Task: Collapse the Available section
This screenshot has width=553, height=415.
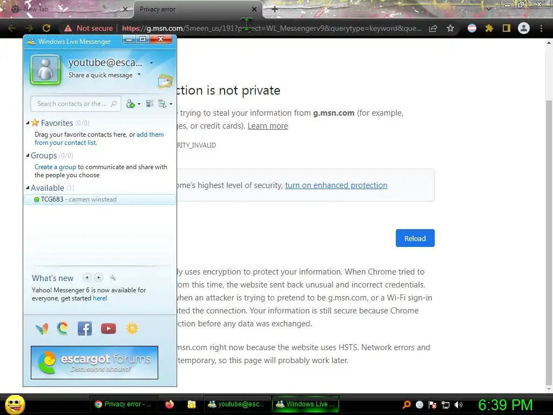Action: coord(28,188)
